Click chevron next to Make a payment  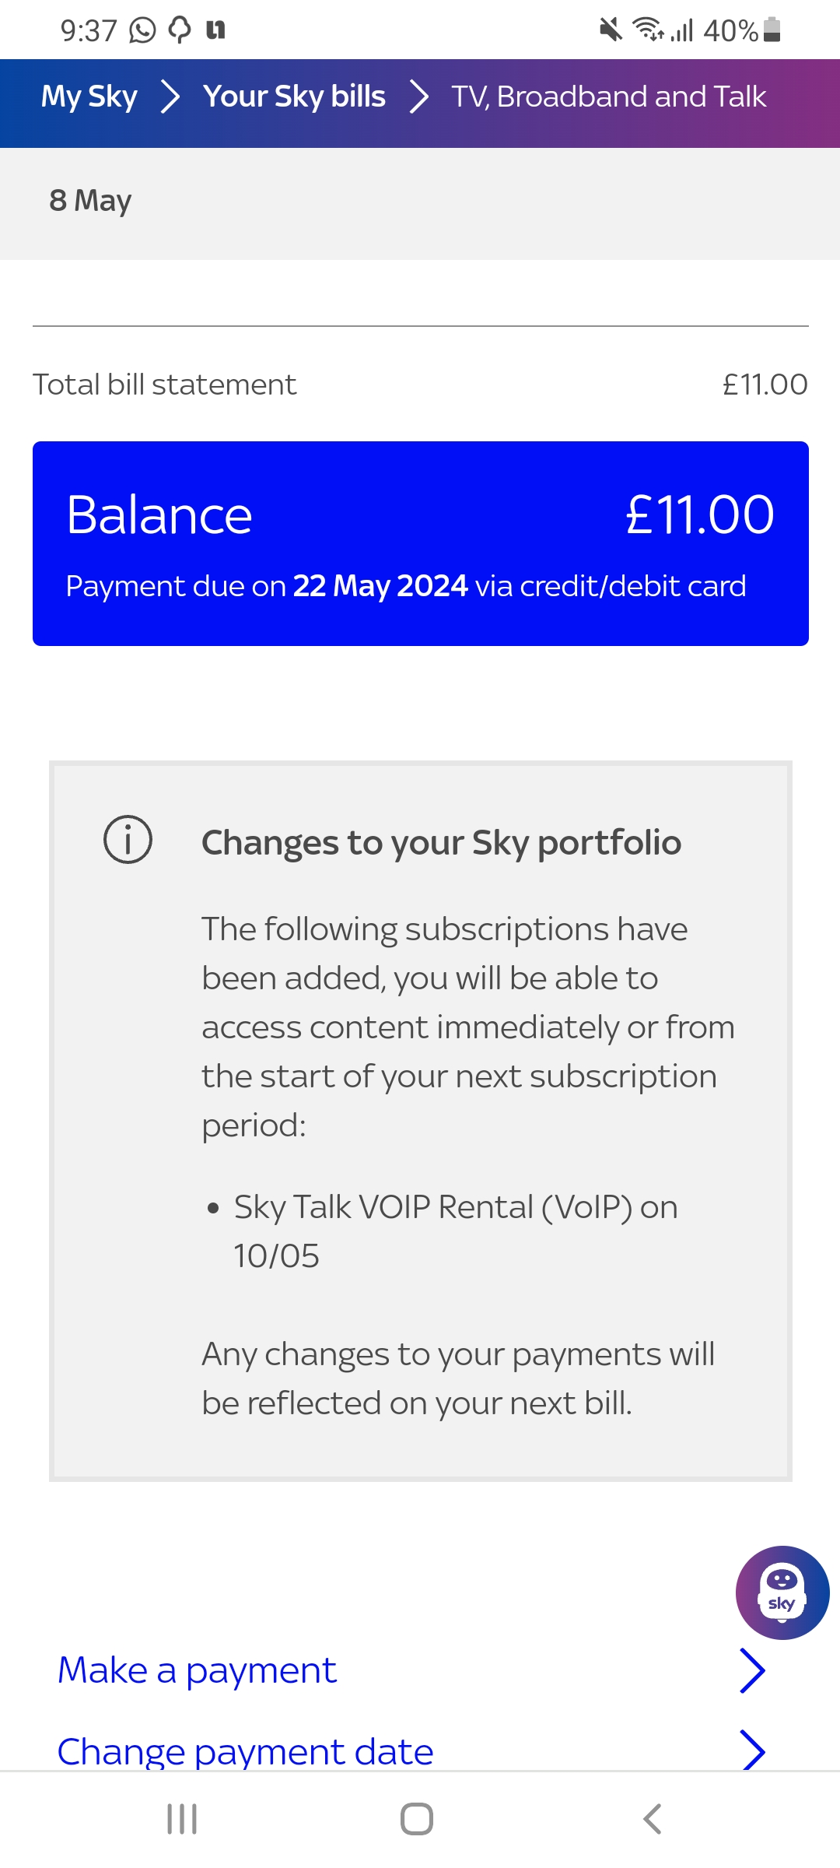(x=751, y=1670)
